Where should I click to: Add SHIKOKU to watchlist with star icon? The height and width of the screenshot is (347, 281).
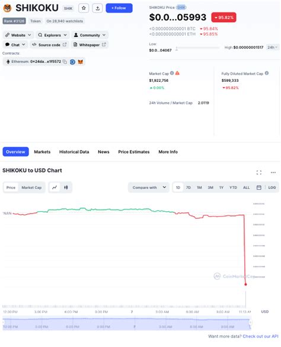tap(84, 8)
